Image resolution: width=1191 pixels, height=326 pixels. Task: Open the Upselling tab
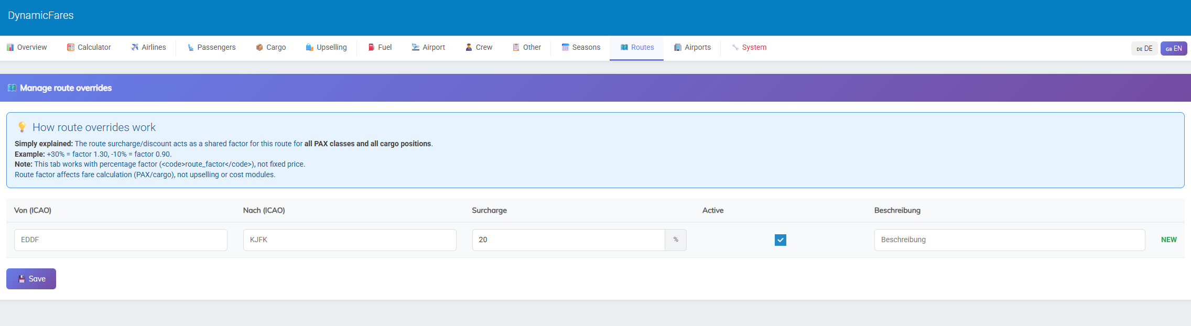(x=326, y=47)
